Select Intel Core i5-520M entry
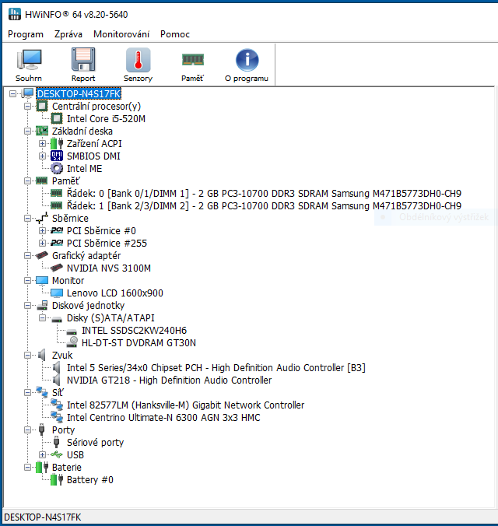The width and height of the screenshot is (498, 526). pos(106,119)
